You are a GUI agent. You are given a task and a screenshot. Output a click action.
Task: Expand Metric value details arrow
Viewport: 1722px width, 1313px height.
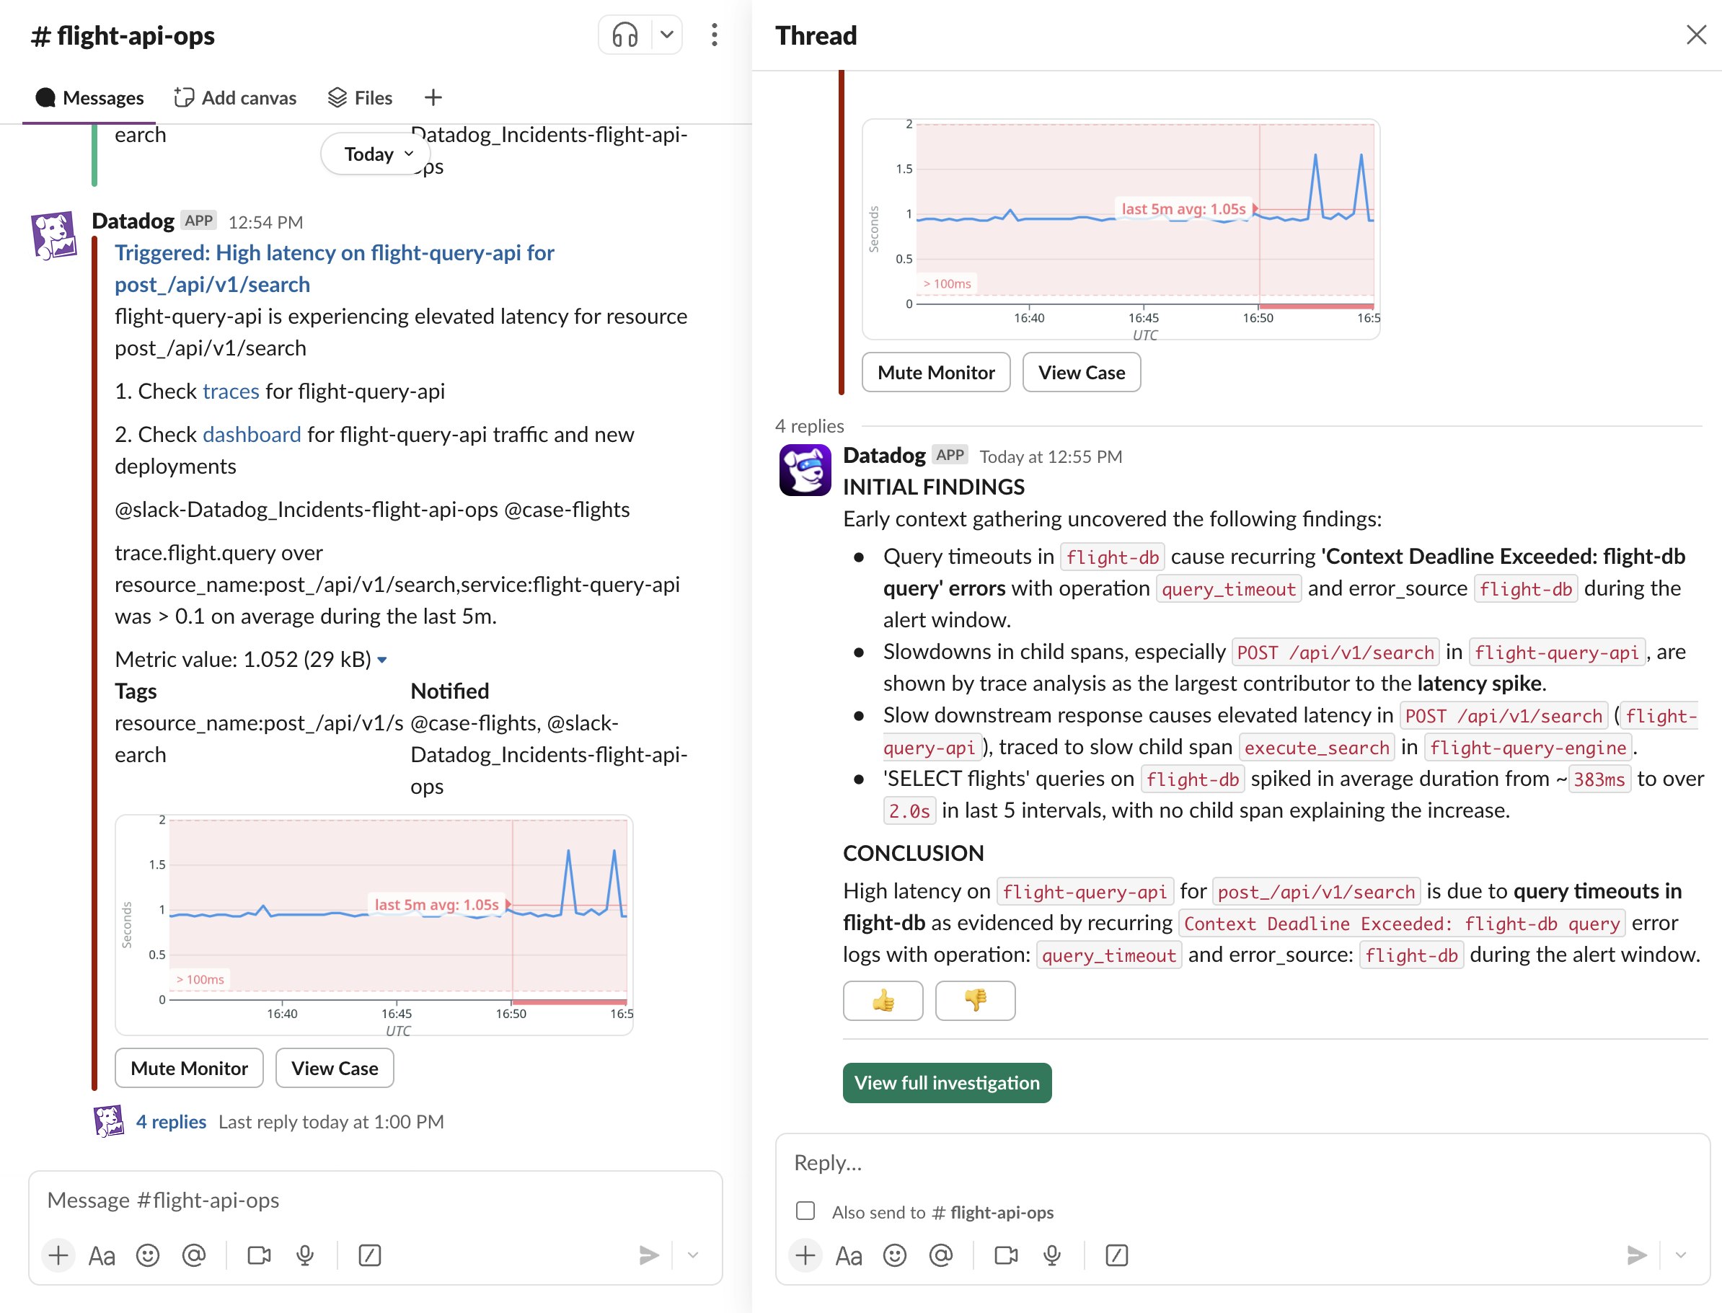pos(382,660)
